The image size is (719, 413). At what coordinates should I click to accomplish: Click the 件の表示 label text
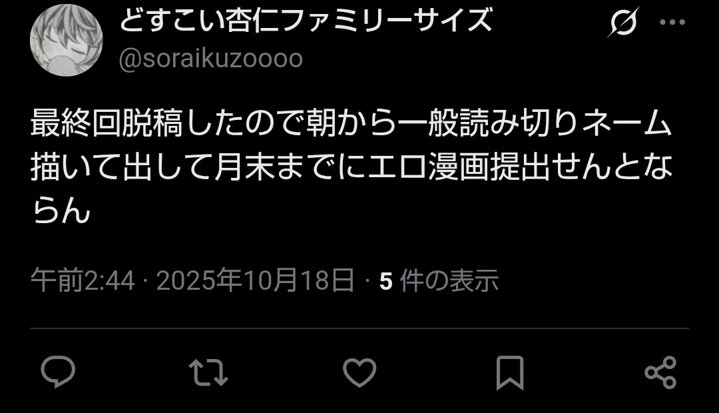(x=449, y=280)
